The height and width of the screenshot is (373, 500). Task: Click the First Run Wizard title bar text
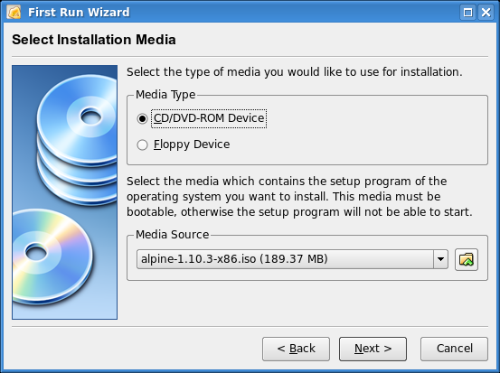(79, 13)
